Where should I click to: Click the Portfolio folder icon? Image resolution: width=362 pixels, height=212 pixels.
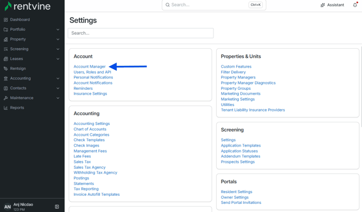[x=6, y=29]
